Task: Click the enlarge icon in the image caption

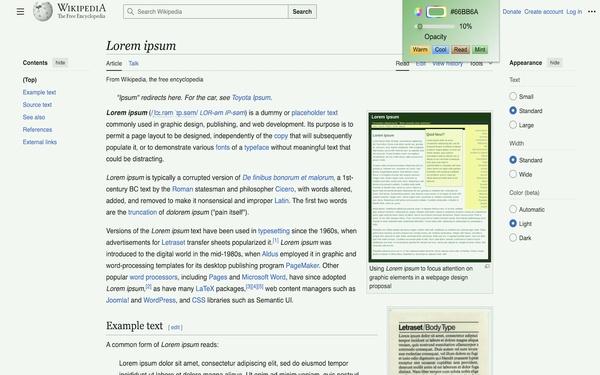Action: click(x=487, y=267)
